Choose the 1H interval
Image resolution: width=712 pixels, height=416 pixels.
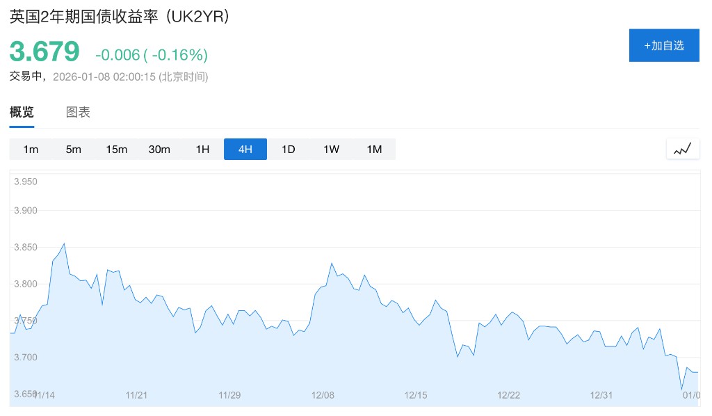pyautogui.click(x=202, y=150)
